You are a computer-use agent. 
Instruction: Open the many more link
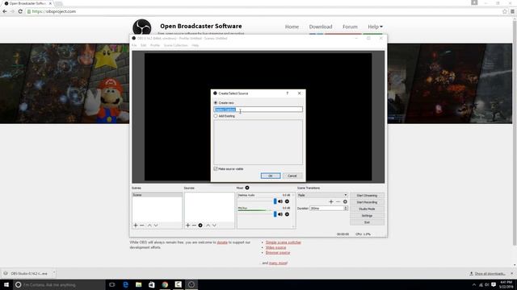[x=278, y=263]
